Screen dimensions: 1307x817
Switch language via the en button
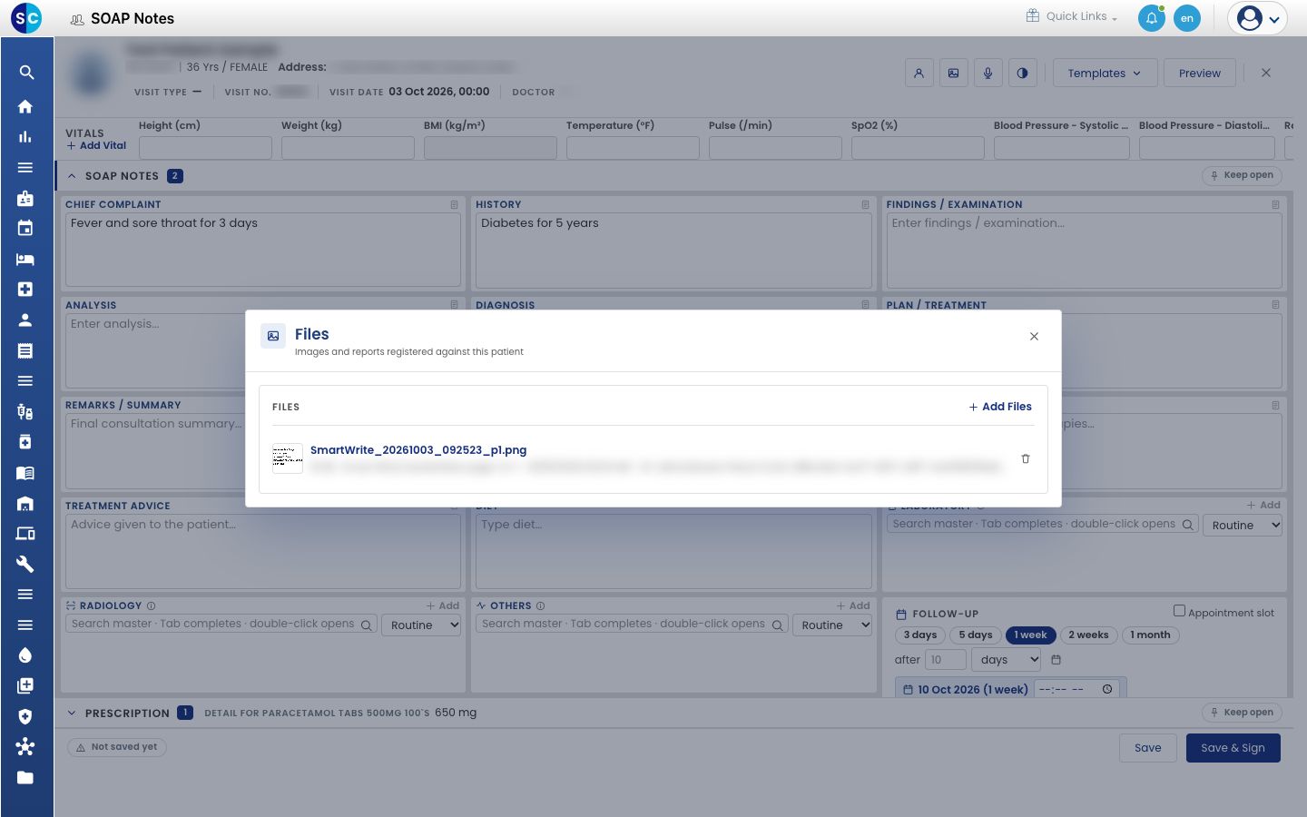1187,18
